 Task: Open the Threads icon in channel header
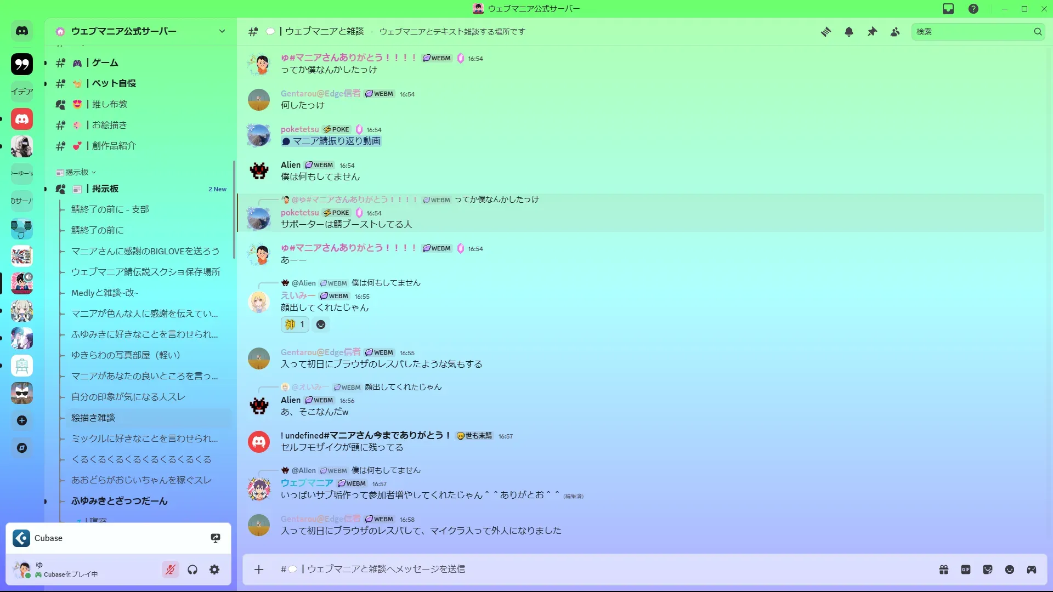click(825, 32)
